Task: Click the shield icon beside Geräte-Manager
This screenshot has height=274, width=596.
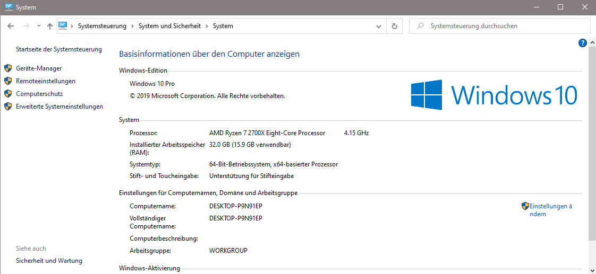Action: (x=8, y=68)
